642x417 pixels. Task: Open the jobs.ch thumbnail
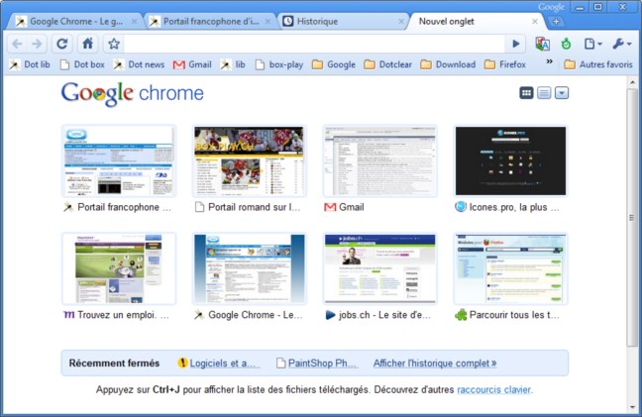point(380,268)
